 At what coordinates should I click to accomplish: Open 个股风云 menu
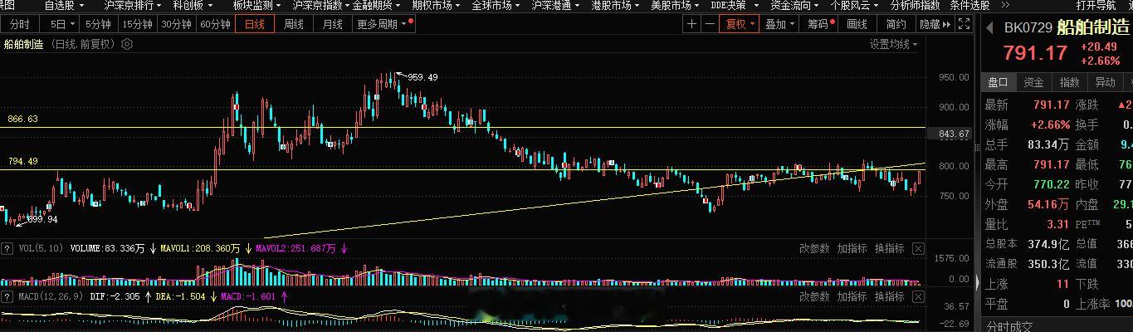pyautogui.click(x=855, y=5)
